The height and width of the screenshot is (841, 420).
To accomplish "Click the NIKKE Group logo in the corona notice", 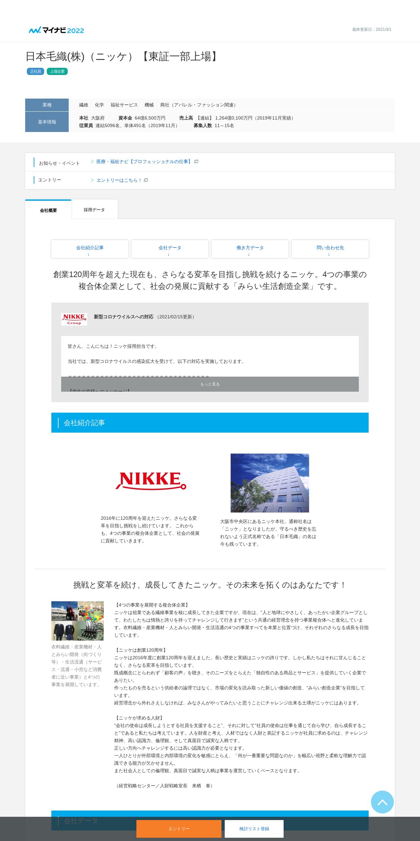I will point(74,319).
